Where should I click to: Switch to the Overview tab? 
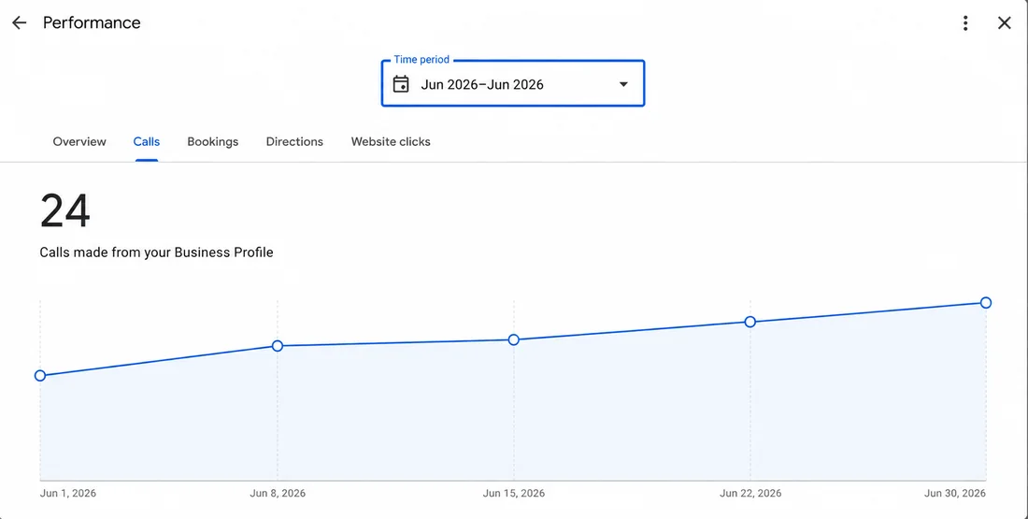(79, 142)
